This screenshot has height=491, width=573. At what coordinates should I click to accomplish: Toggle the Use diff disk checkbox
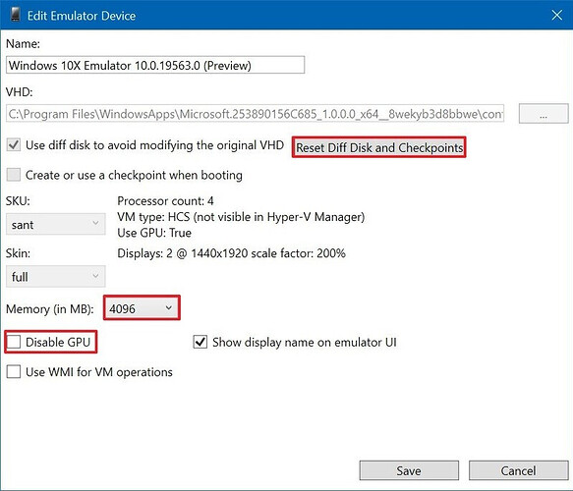14,145
